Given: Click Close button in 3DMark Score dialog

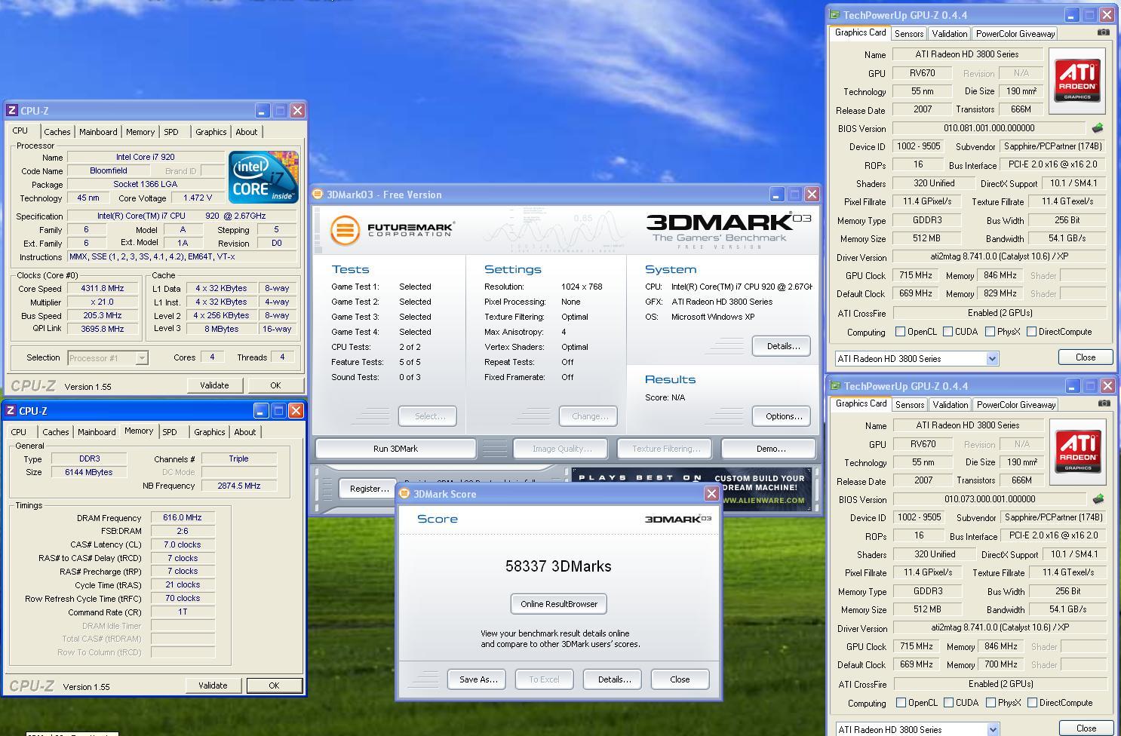Looking at the screenshot, I should [680, 679].
